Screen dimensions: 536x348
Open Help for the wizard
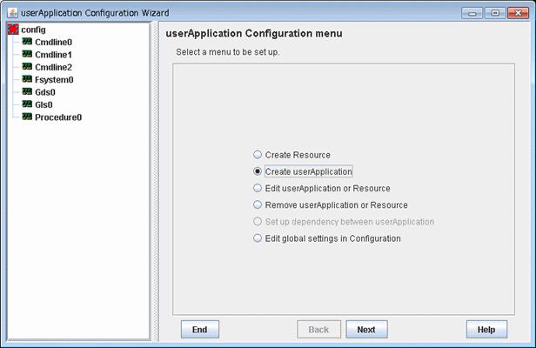[486, 330]
